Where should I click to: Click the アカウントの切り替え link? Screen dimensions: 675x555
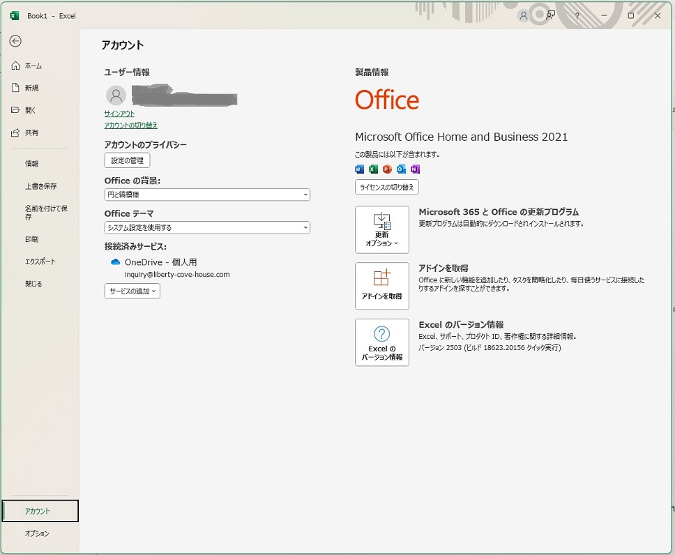tap(131, 126)
